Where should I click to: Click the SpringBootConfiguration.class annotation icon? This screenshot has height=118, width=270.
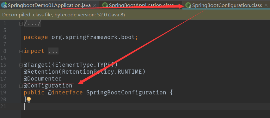[188, 5]
